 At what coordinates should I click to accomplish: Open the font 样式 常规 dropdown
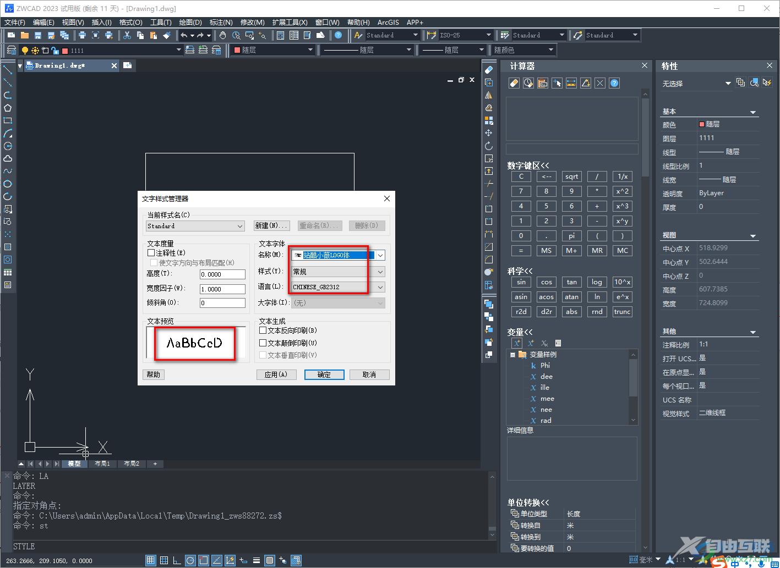coord(380,272)
